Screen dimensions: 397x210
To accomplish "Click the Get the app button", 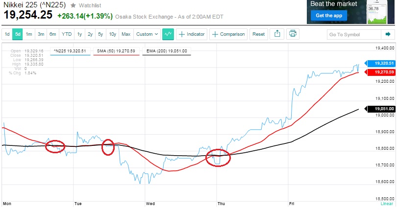I will point(328,16).
